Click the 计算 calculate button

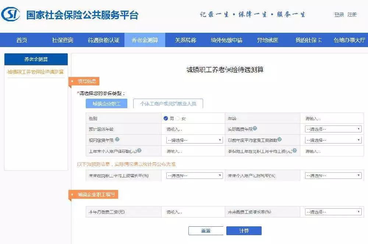click(244, 230)
